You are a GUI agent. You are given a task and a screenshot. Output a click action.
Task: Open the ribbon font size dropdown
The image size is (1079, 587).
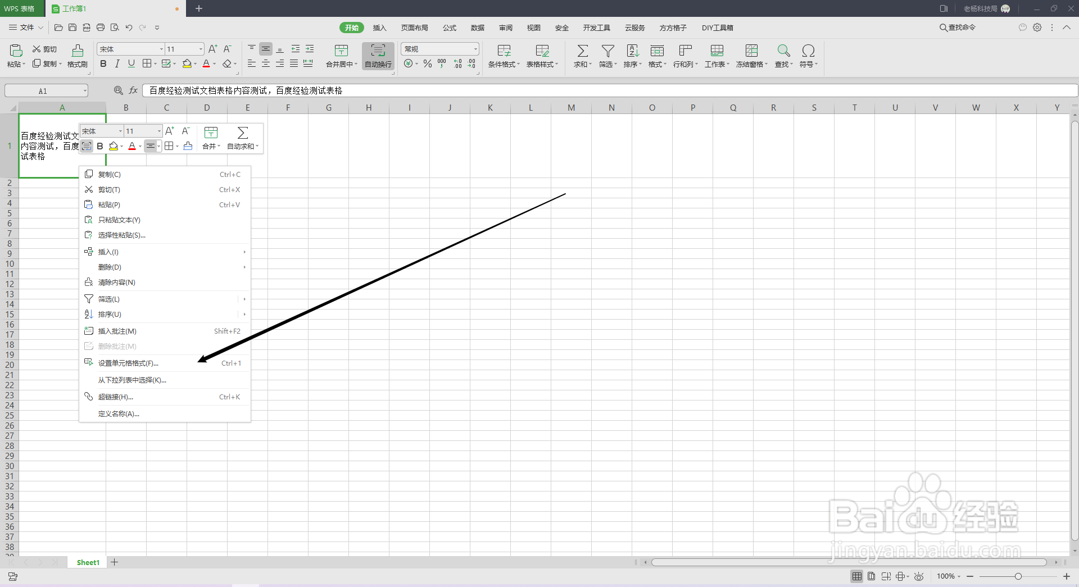(x=201, y=49)
